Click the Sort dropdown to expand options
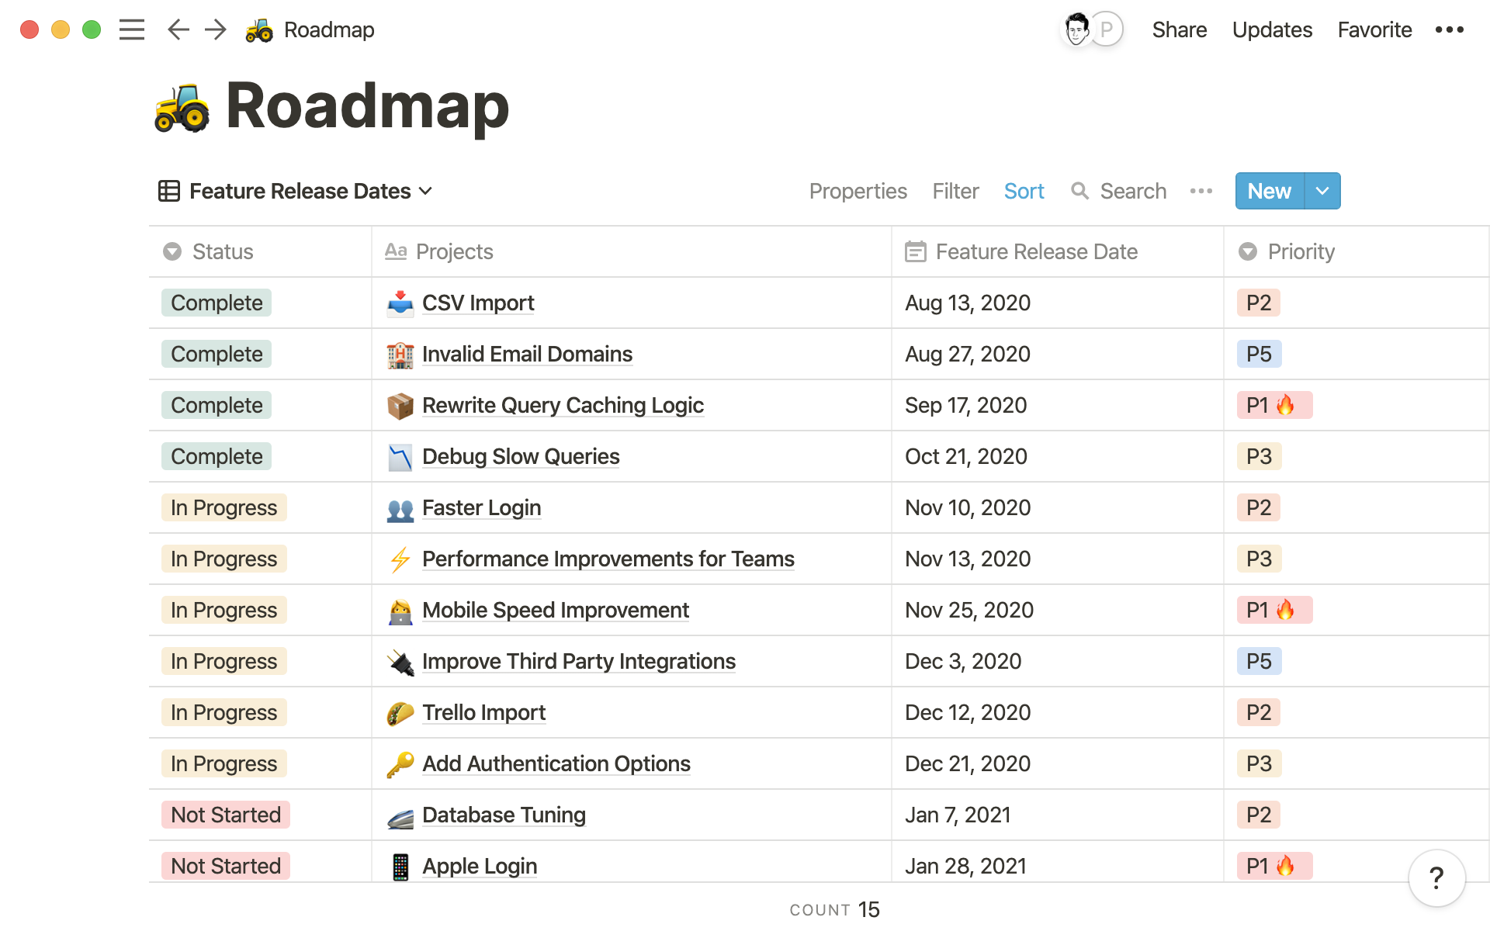 [1024, 191]
